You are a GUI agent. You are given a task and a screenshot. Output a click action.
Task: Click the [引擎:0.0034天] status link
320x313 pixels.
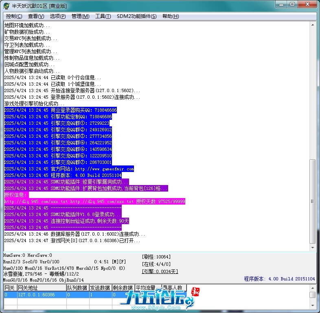point(160,271)
